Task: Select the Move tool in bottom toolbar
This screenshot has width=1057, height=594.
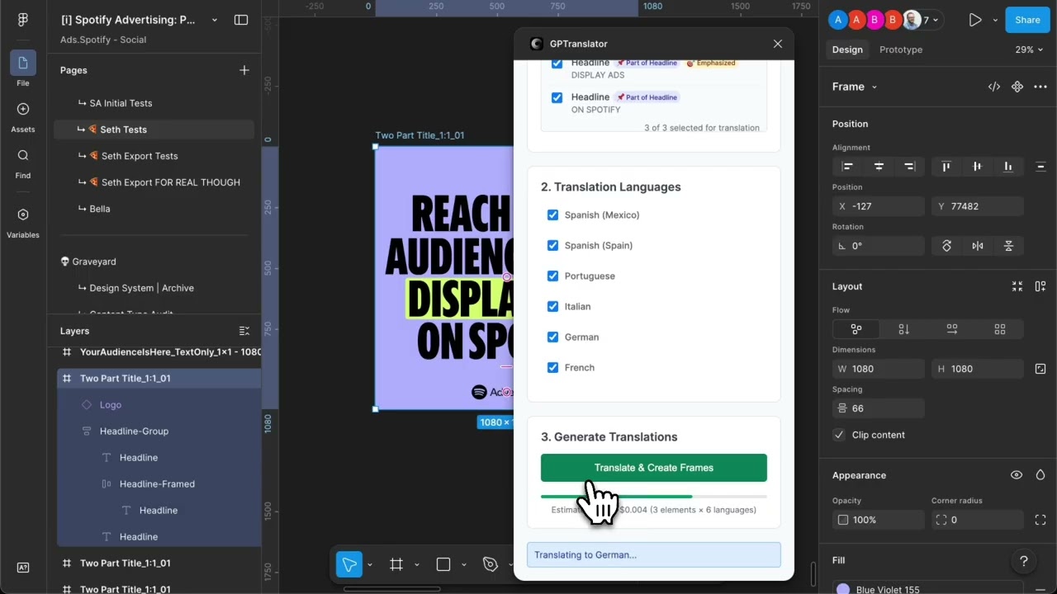Action: [x=349, y=564]
